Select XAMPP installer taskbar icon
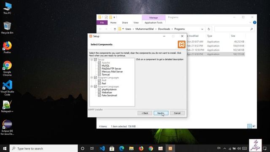This screenshot has height=152, width=270. pyautogui.click(x=170, y=148)
